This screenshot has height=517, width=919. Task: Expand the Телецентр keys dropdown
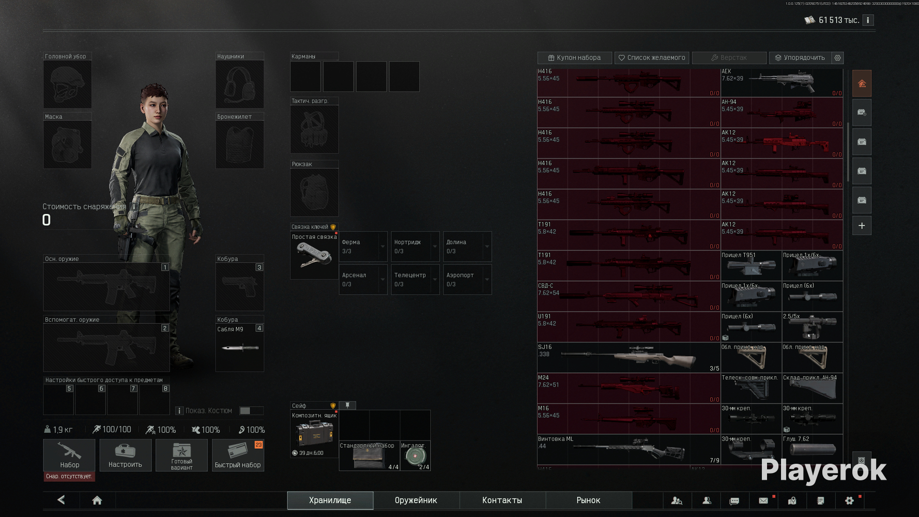[435, 280]
